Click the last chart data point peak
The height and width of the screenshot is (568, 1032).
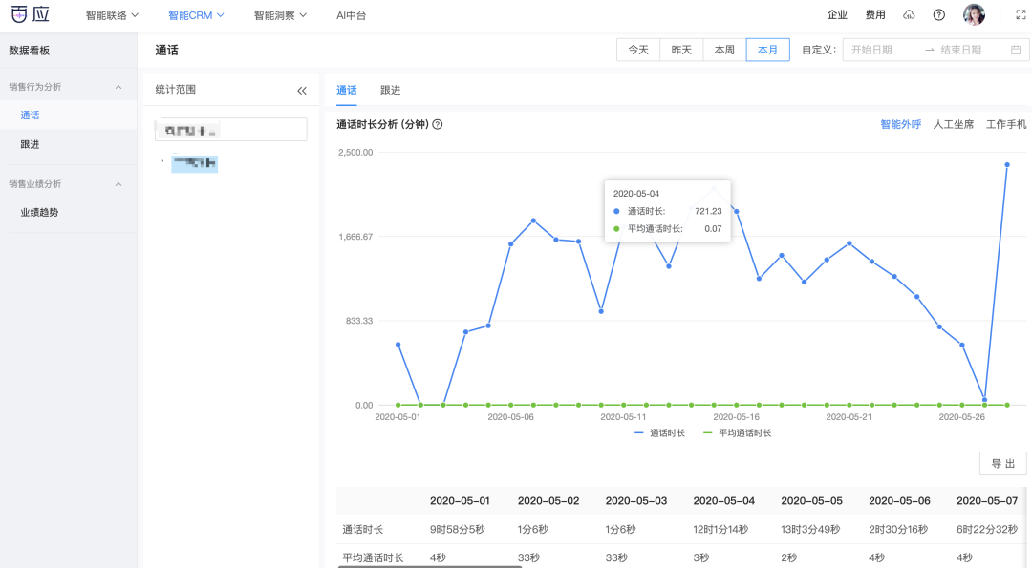pyautogui.click(x=1007, y=165)
